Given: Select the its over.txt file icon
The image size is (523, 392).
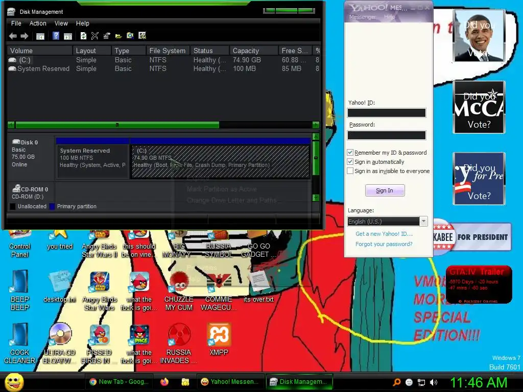Looking at the screenshot, I should pos(258,286).
